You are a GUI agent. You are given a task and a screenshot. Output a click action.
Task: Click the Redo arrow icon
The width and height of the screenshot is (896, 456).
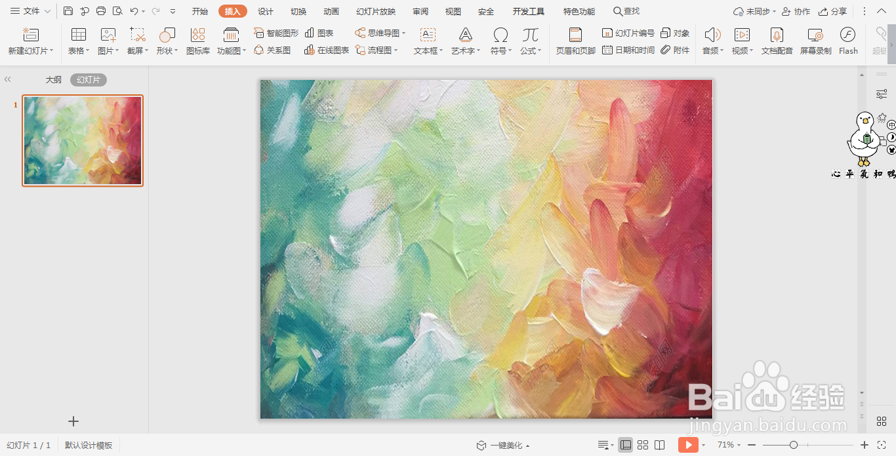155,11
